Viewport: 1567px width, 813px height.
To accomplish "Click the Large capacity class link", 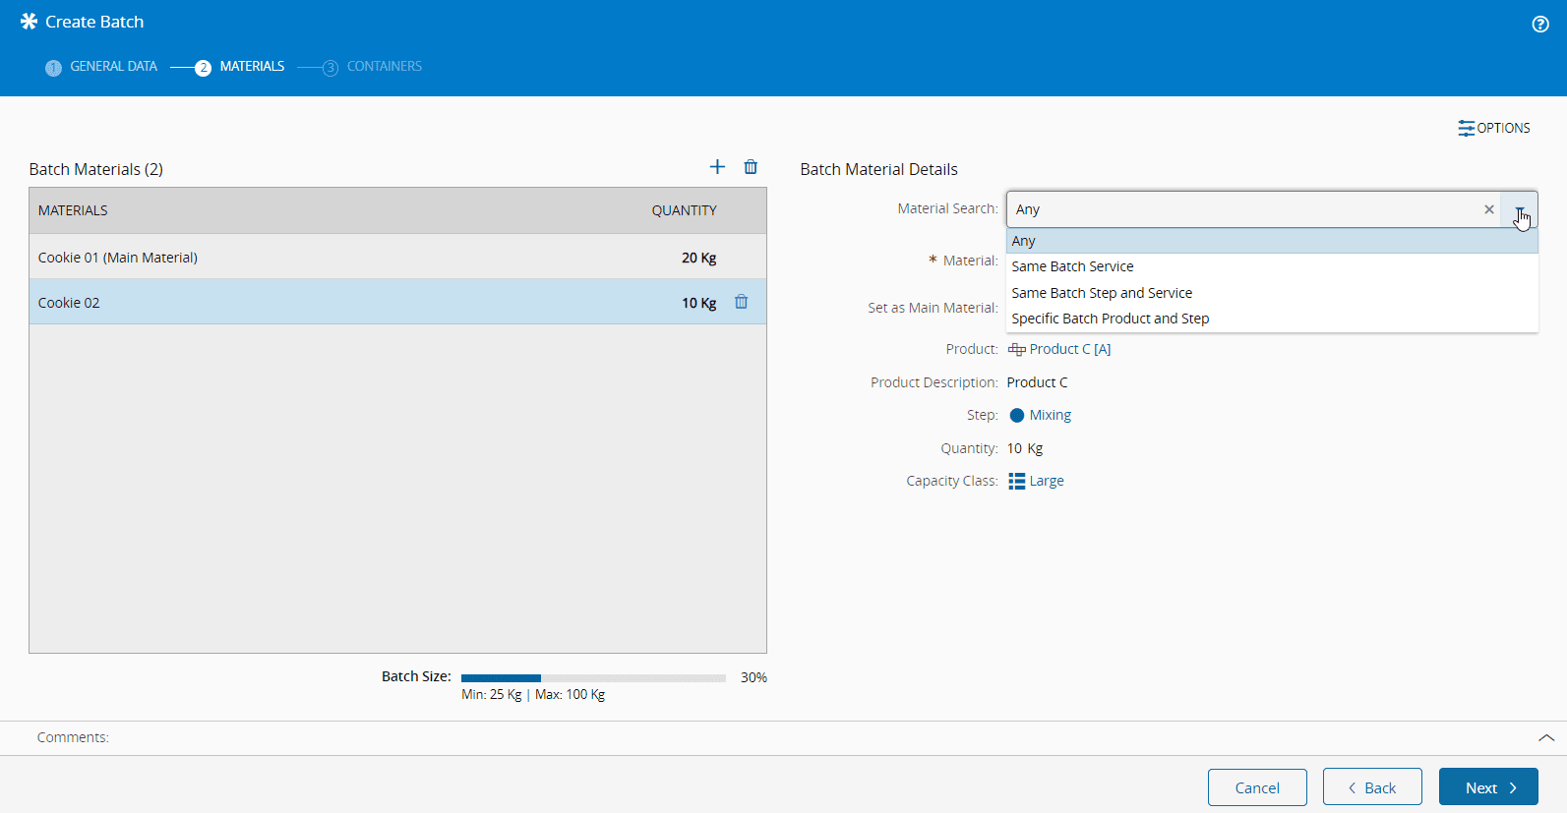I will (1046, 481).
